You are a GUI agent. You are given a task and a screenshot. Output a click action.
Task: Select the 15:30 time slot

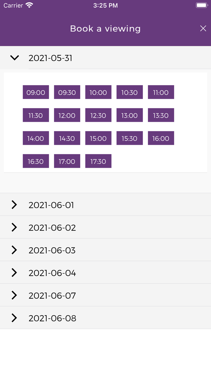coord(130,138)
